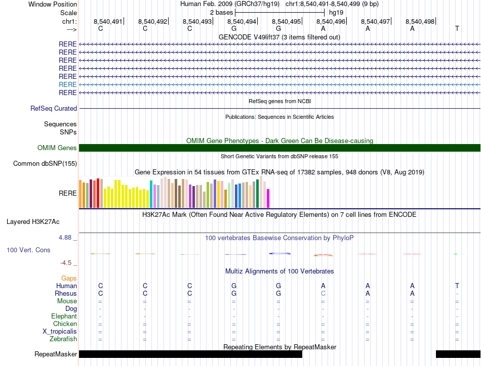
Task: Click the RepeatMasker track label
Action: click(x=56, y=354)
